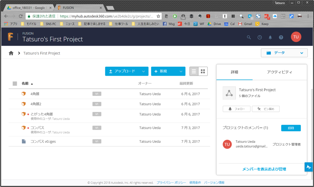Click Tatsuro's First Project breadcrumb text

point(42,53)
